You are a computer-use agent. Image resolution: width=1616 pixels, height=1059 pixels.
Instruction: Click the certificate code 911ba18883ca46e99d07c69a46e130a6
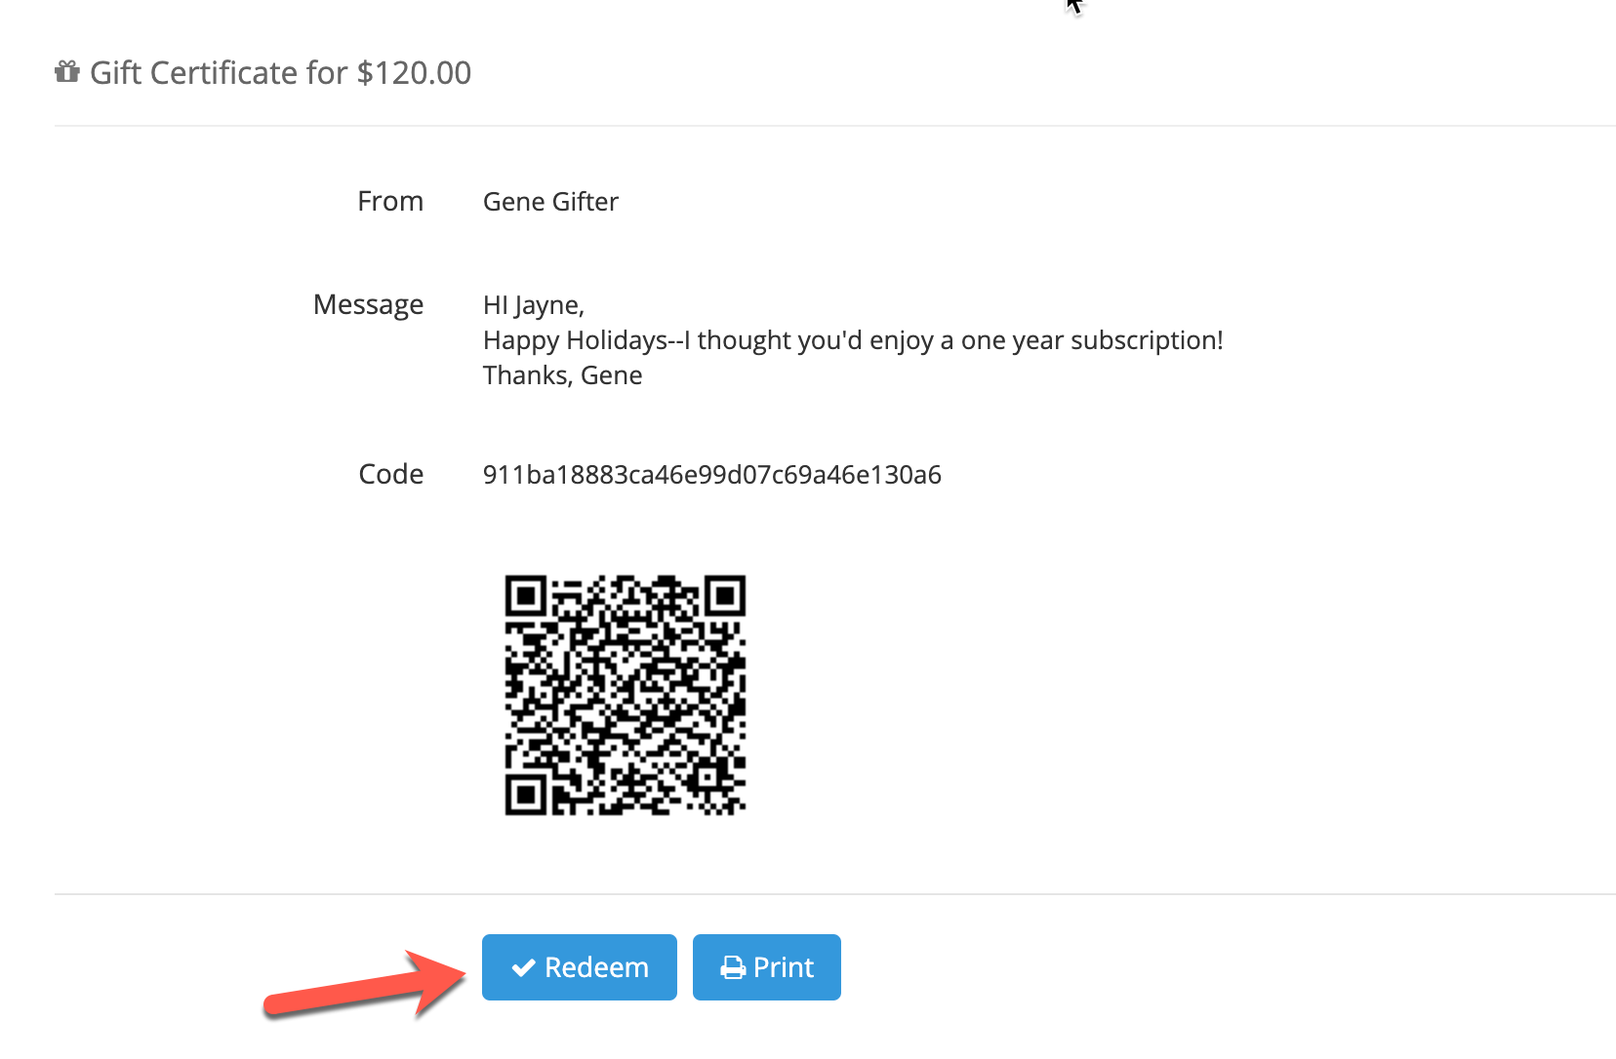tap(712, 475)
